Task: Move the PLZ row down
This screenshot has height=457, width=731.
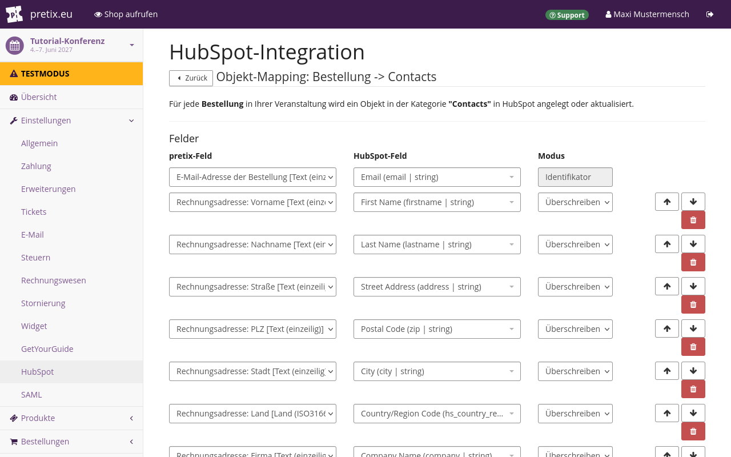Action: point(693,328)
